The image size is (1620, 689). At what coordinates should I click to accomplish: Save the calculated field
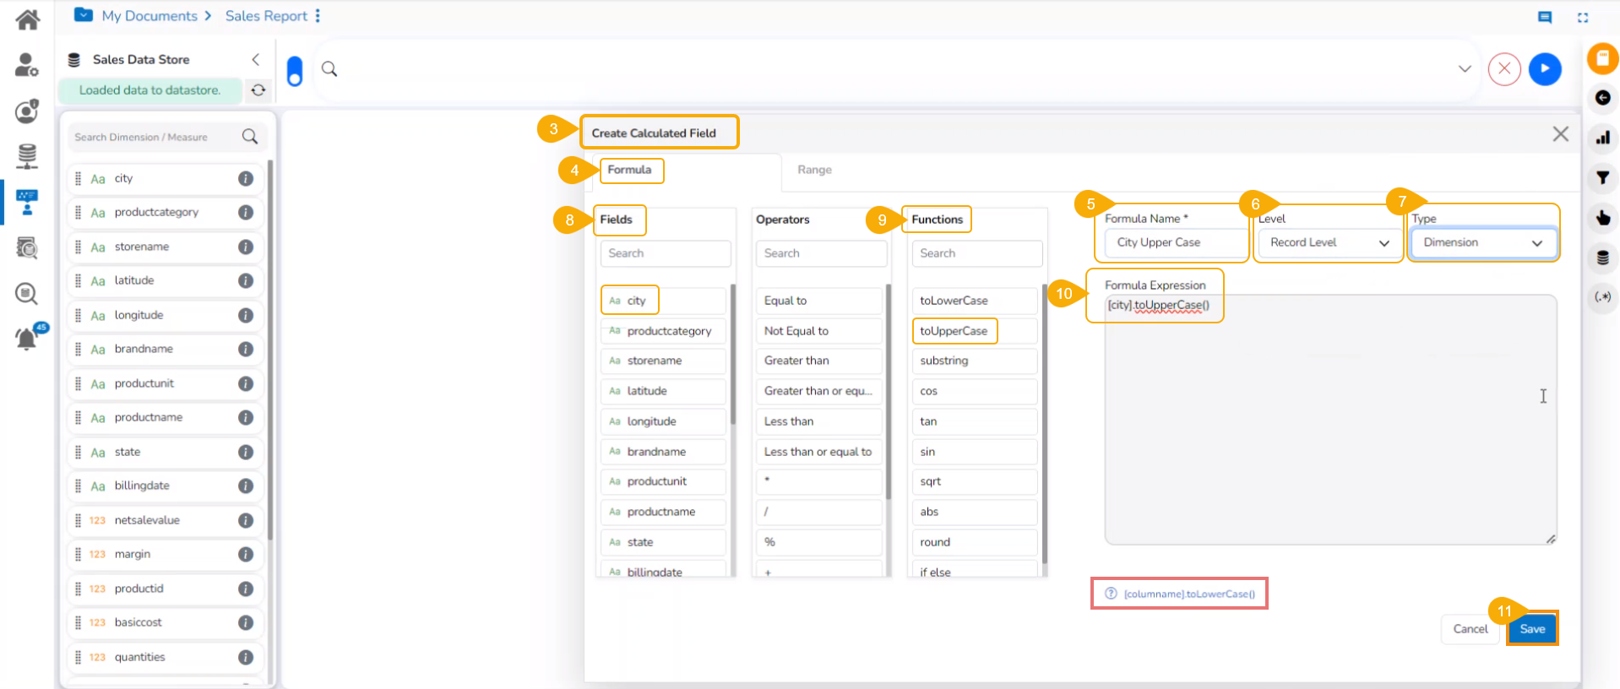click(x=1532, y=629)
